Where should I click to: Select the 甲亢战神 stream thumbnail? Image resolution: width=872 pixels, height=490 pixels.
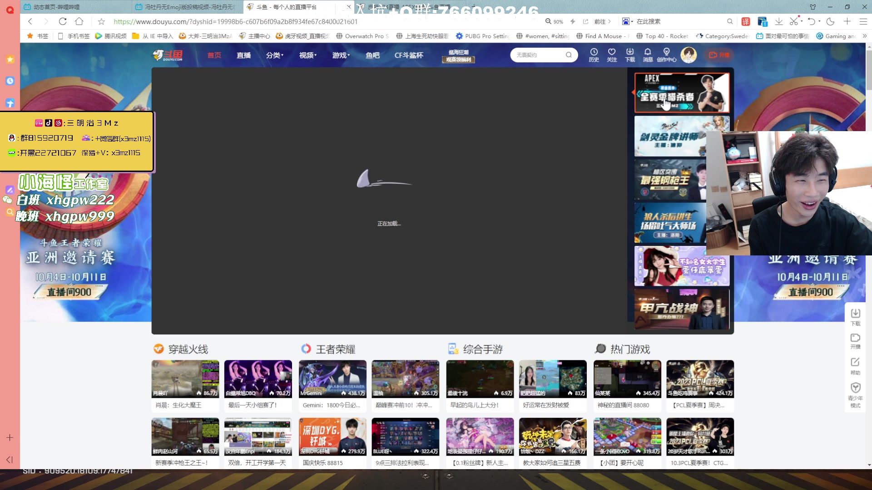[682, 309]
